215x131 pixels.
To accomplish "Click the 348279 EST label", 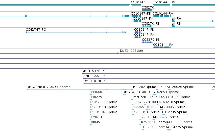I will (96, 97).
